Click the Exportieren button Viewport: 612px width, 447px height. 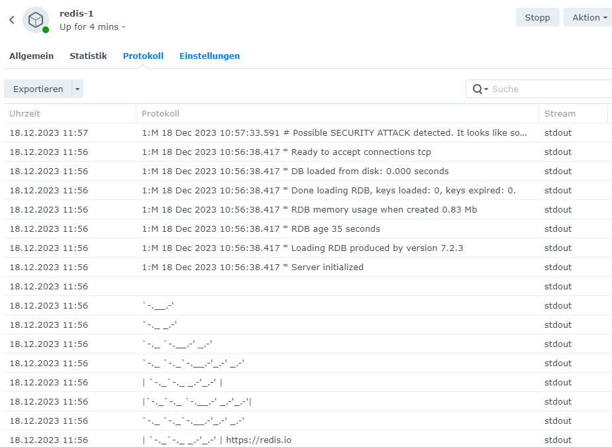point(38,89)
